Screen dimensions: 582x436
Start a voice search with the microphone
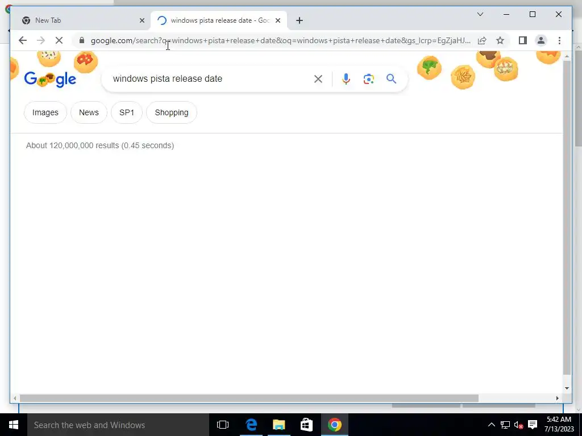point(346,79)
